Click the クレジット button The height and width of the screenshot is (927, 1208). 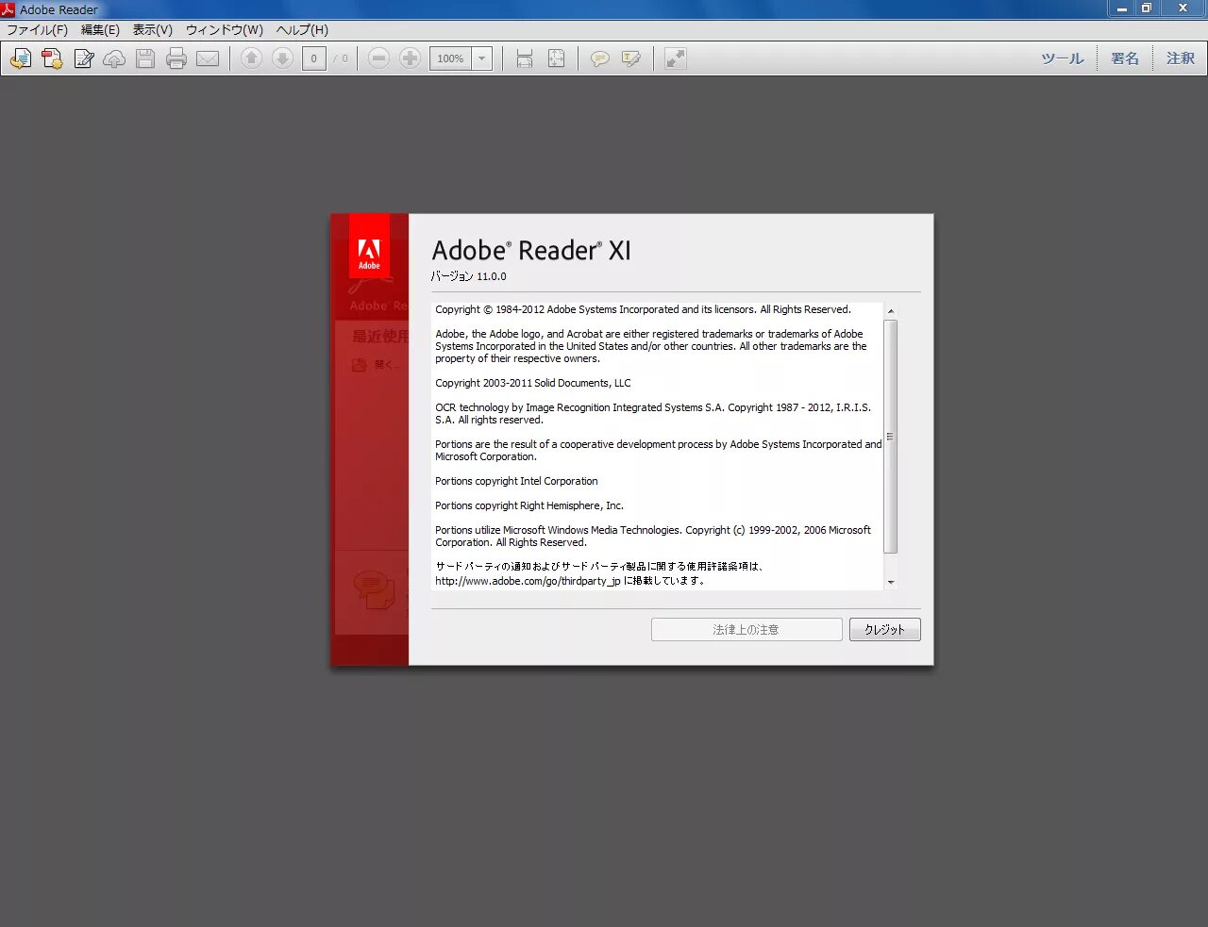point(884,630)
